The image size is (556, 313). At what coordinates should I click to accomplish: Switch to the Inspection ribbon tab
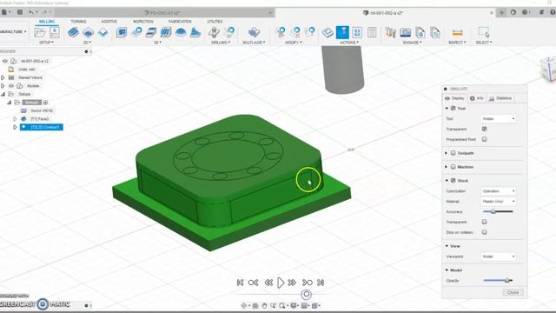pos(142,22)
